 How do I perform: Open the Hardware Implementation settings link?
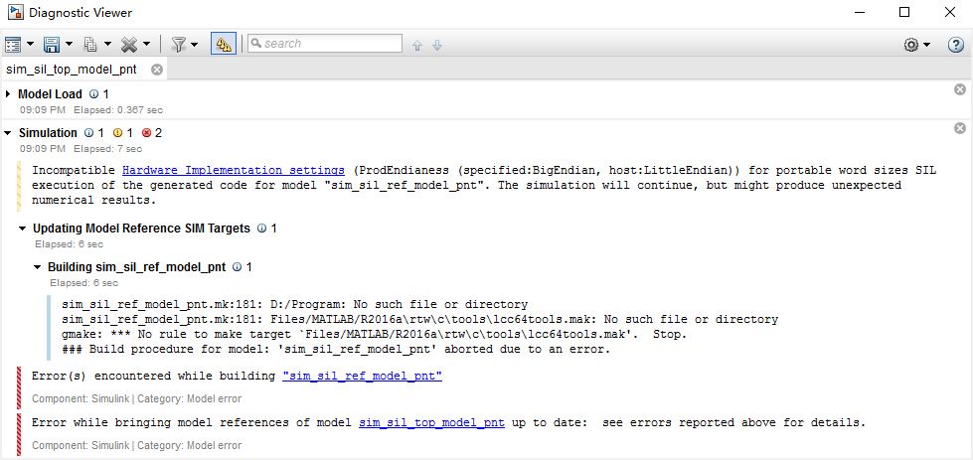tap(234, 170)
